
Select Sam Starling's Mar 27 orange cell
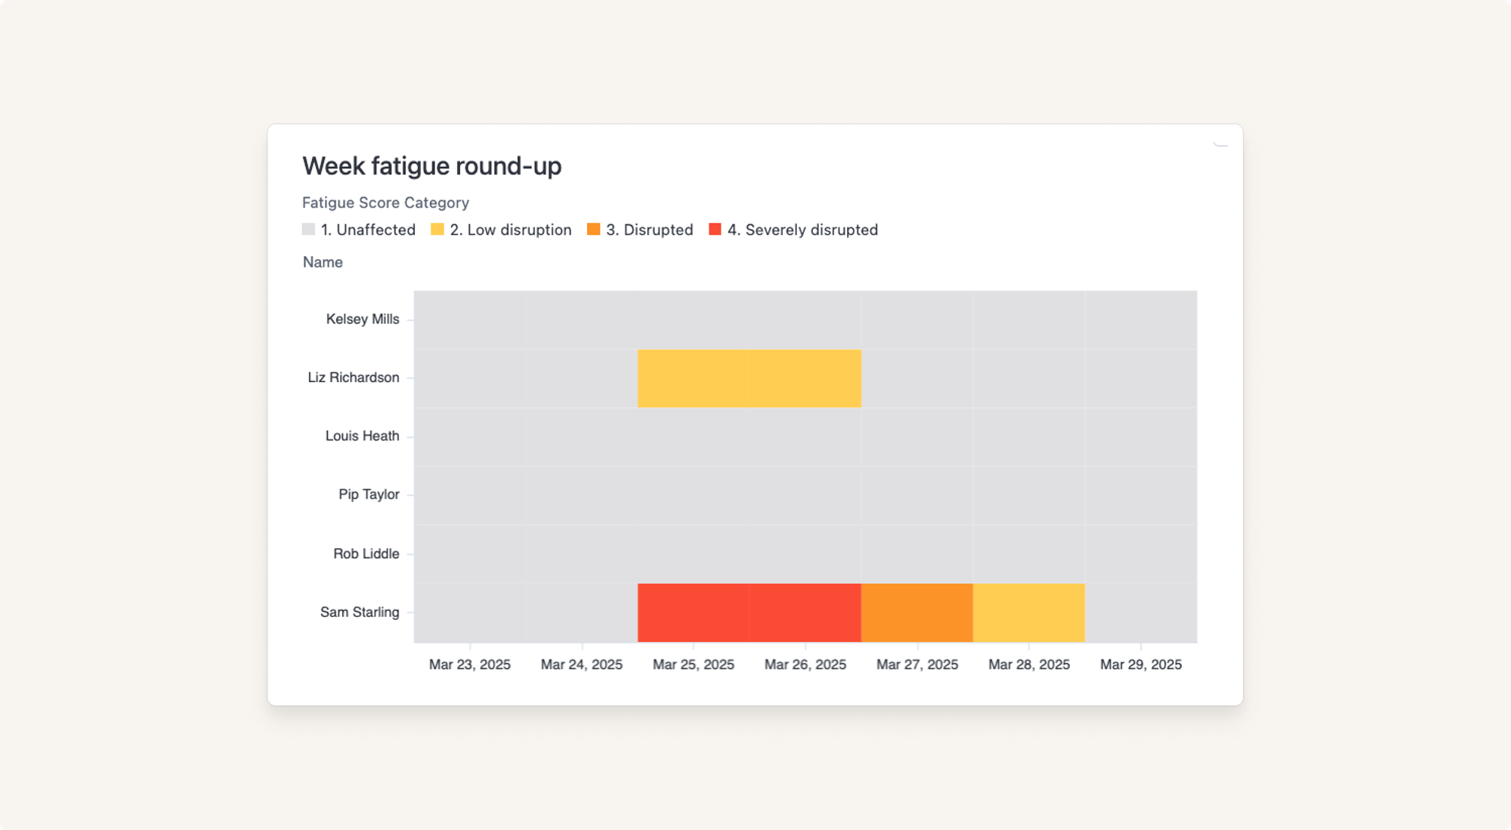[916, 612]
